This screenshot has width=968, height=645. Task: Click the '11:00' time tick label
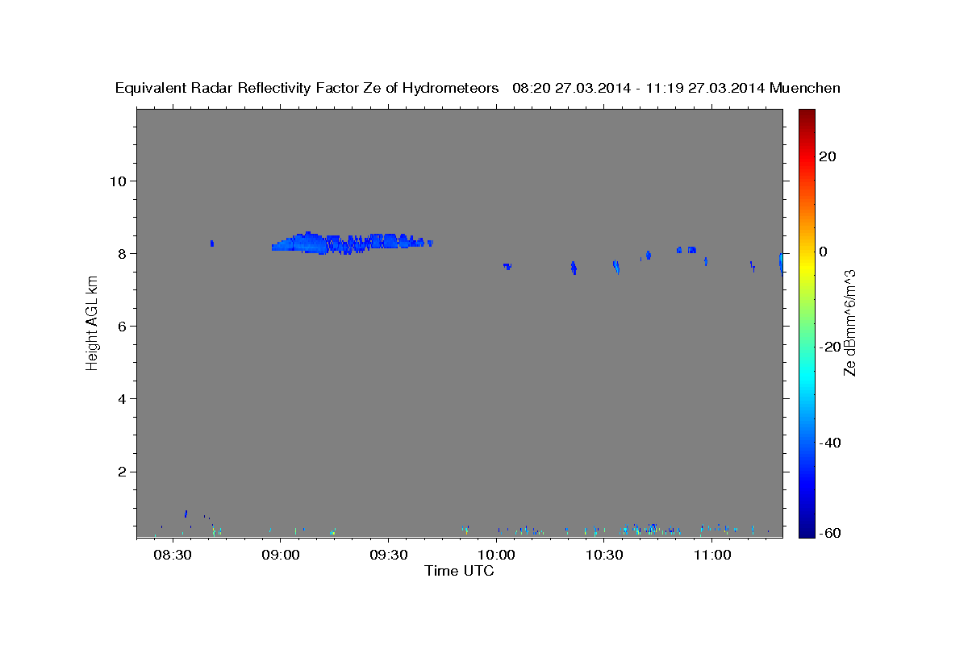712,555
